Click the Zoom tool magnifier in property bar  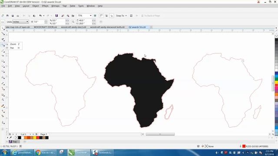pyautogui.click(x=73, y=22)
